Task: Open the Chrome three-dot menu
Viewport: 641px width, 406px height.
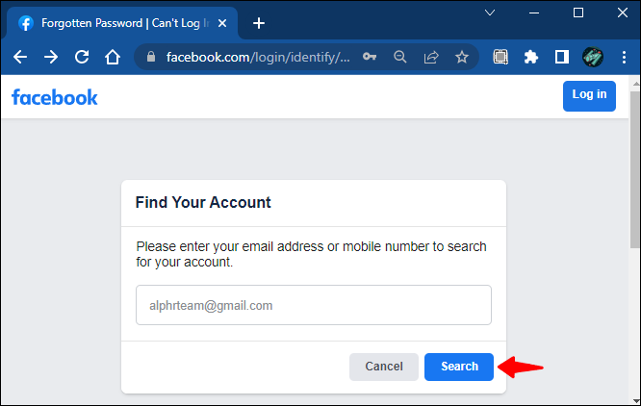Action: [623, 57]
